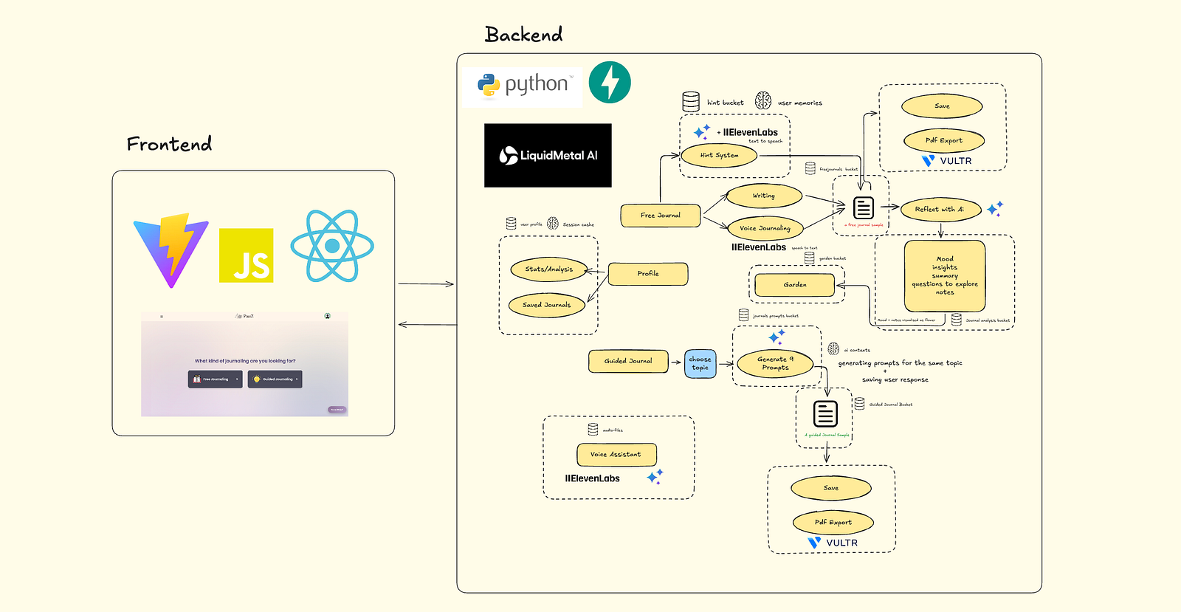Select the Reflect with Ai node
The width and height of the screenshot is (1181, 612).
coord(940,209)
